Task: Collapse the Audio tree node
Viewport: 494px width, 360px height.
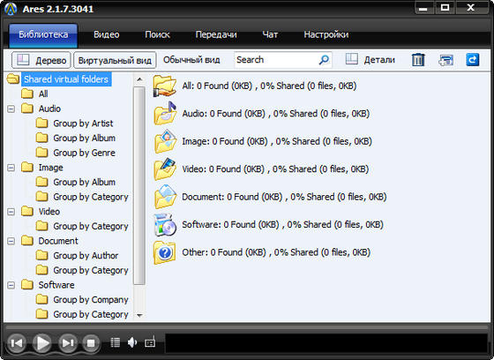Action: pos(11,109)
